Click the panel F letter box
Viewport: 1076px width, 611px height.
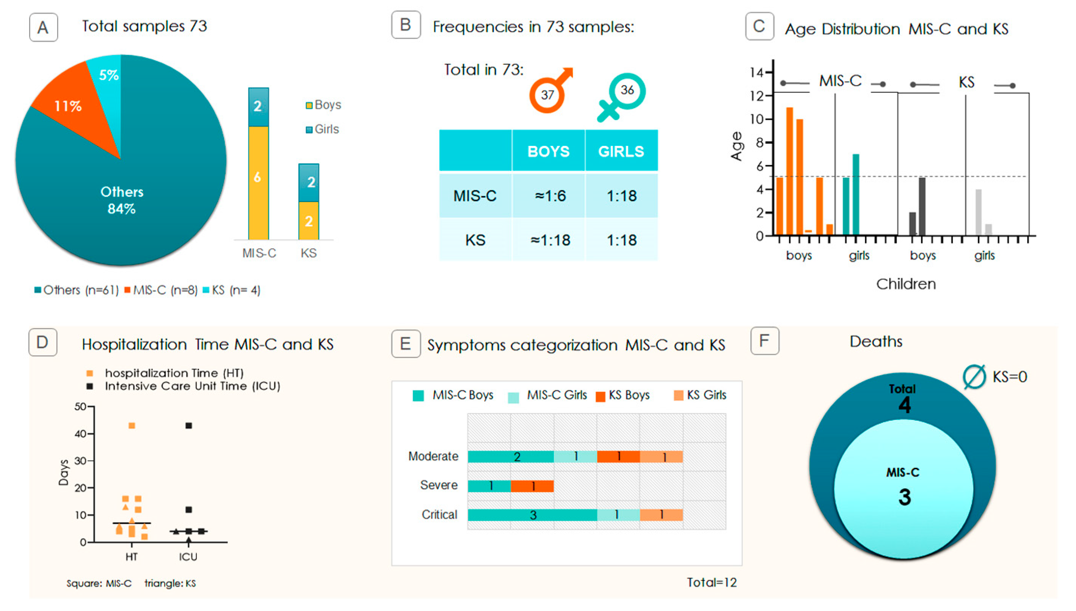[x=765, y=341]
